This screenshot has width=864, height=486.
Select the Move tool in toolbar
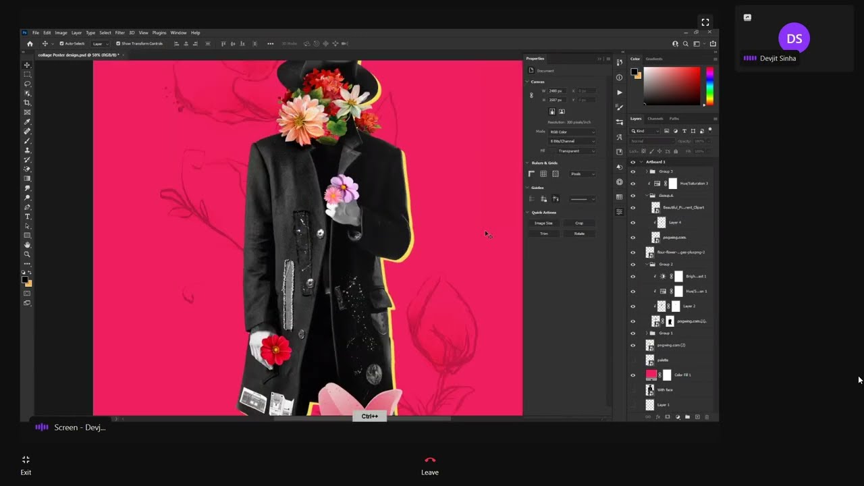point(27,65)
